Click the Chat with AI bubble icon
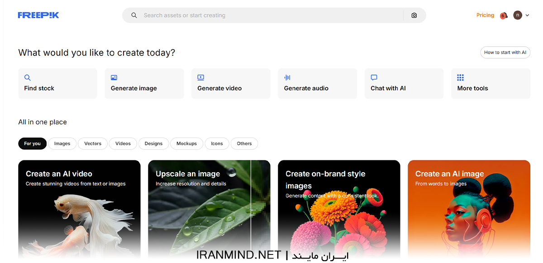This screenshot has width=543, height=263. pos(374,78)
